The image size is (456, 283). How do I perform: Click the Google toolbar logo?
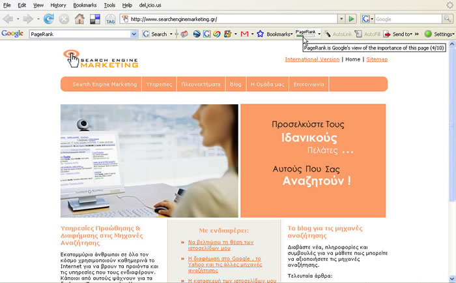12,34
